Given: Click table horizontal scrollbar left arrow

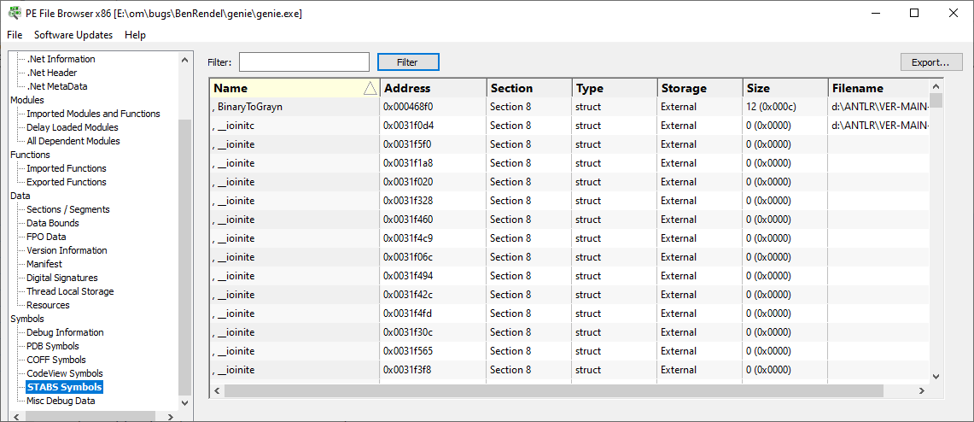Looking at the screenshot, I should coord(218,391).
